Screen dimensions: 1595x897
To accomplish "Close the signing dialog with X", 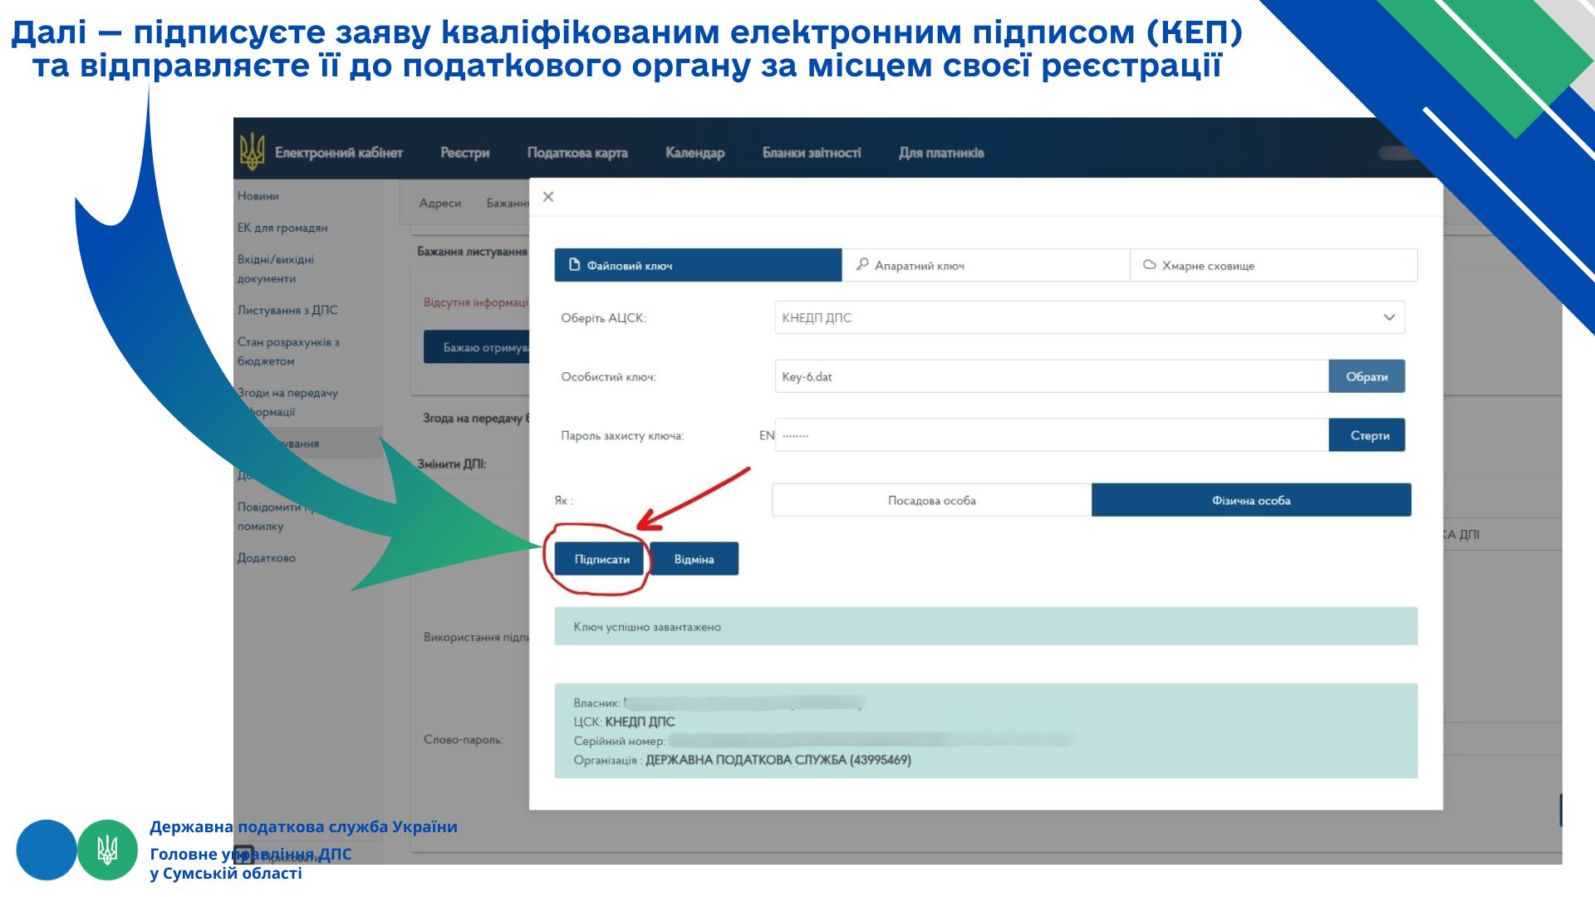I will click(x=548, y=197).
